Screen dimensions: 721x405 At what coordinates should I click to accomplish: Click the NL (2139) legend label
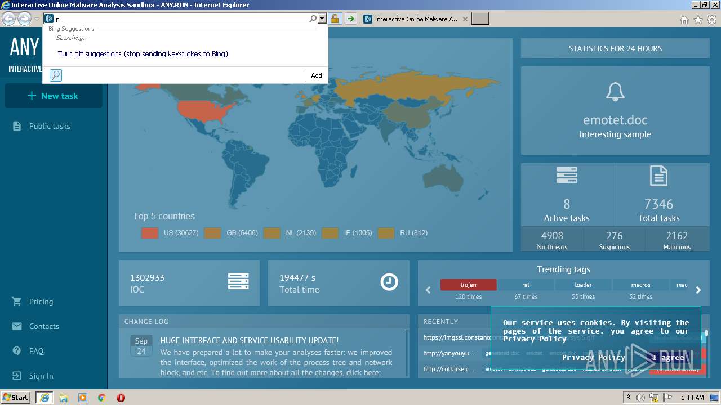click(301, 233)
